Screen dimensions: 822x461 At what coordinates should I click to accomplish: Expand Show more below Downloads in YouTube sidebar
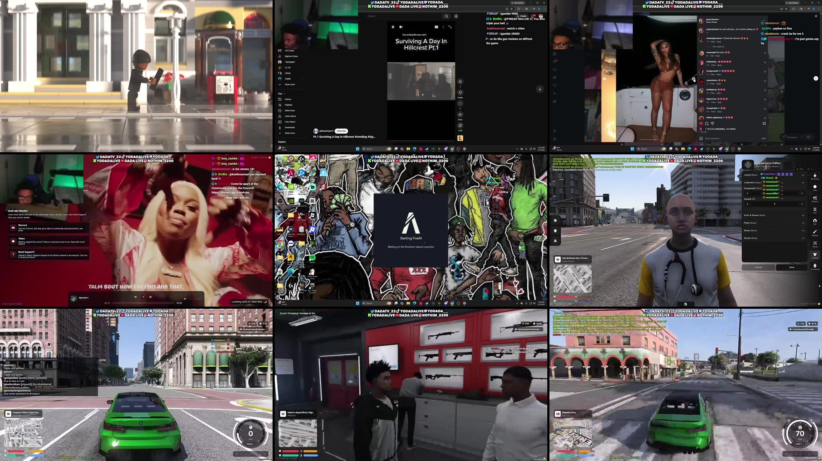pyautogui.click(x=290, y=133)
